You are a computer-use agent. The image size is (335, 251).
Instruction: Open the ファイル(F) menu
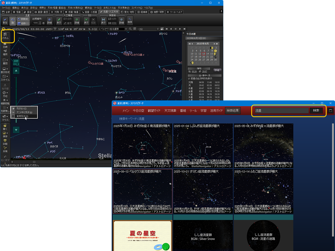click(x=6, y=8)
